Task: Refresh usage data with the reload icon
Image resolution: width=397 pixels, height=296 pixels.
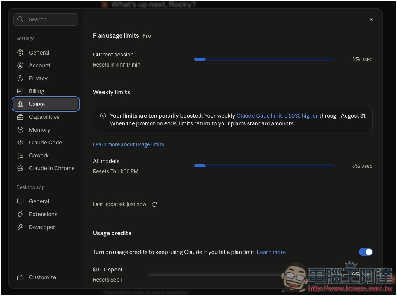Action: click(x=154, y=204)
